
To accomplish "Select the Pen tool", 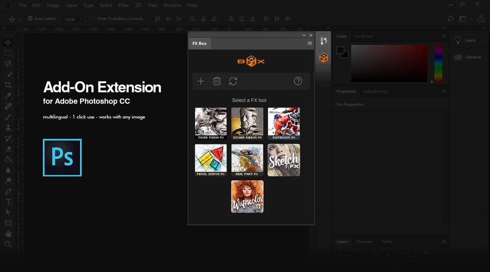I will coord(8,191).
